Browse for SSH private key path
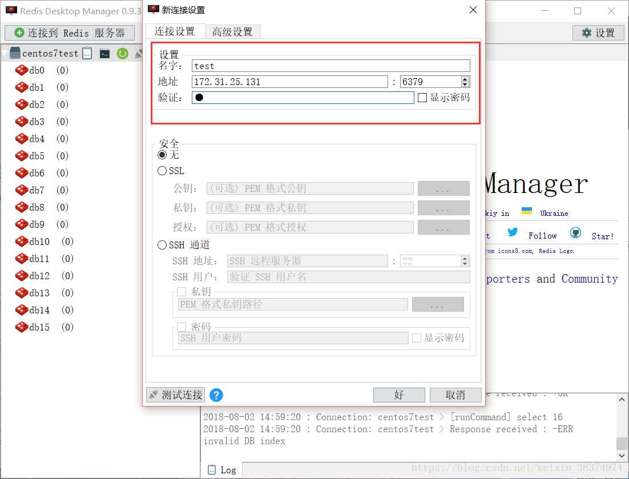 coord(438,304)
